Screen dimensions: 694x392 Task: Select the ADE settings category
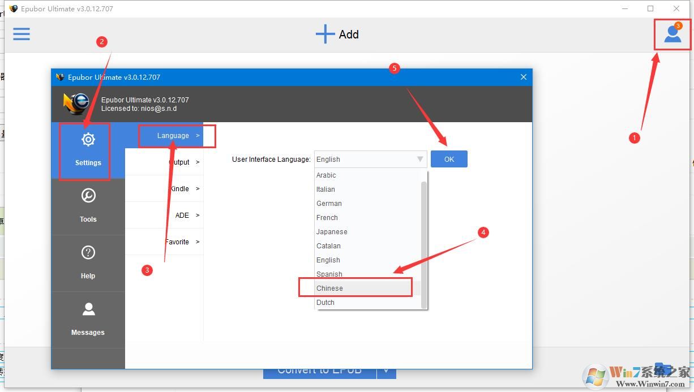point(164,216)
